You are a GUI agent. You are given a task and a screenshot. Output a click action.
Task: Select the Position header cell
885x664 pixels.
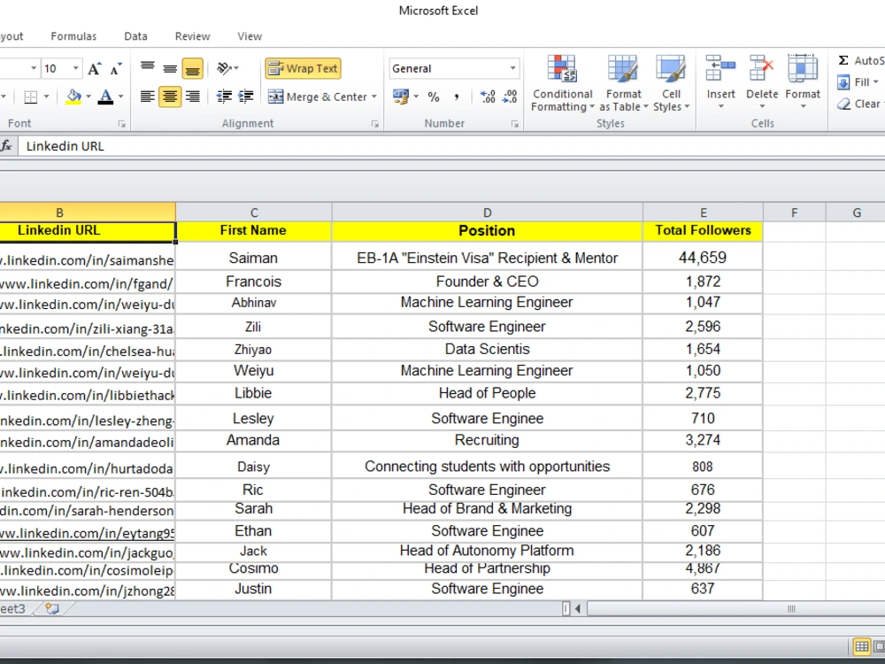(x=487, y=230)
